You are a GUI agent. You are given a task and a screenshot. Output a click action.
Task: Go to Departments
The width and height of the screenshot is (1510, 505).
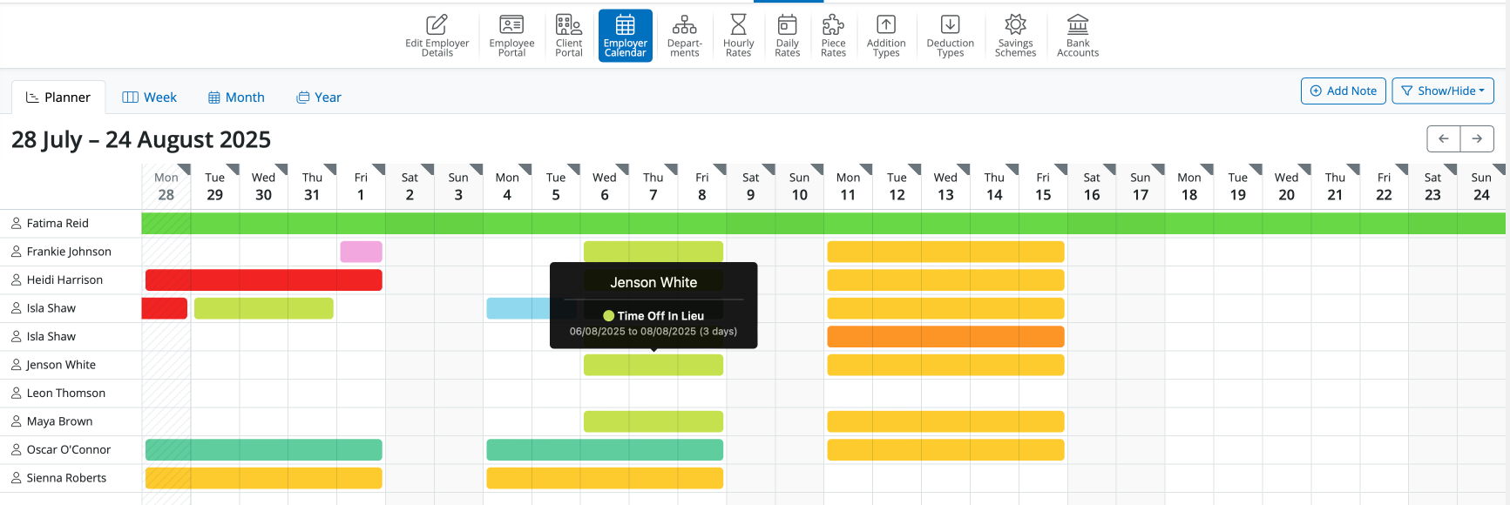684,36
